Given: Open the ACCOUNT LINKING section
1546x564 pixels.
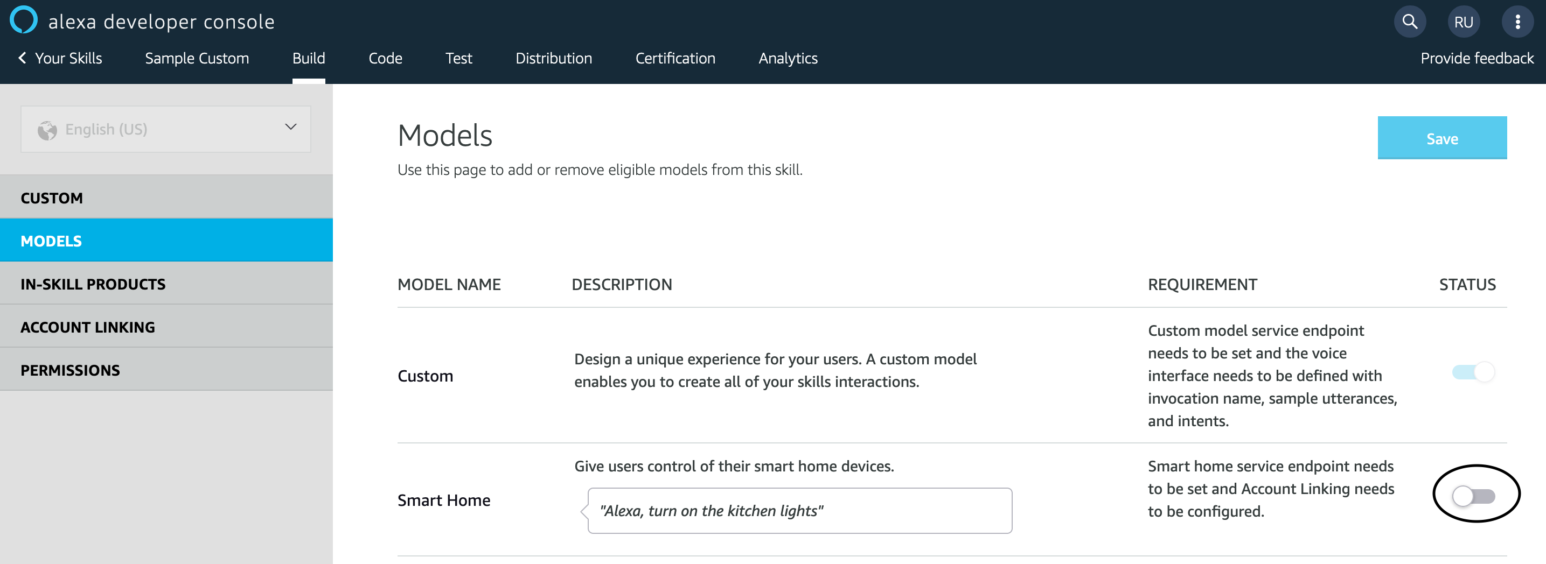Looking at the screenshot, I should (88, 327).
